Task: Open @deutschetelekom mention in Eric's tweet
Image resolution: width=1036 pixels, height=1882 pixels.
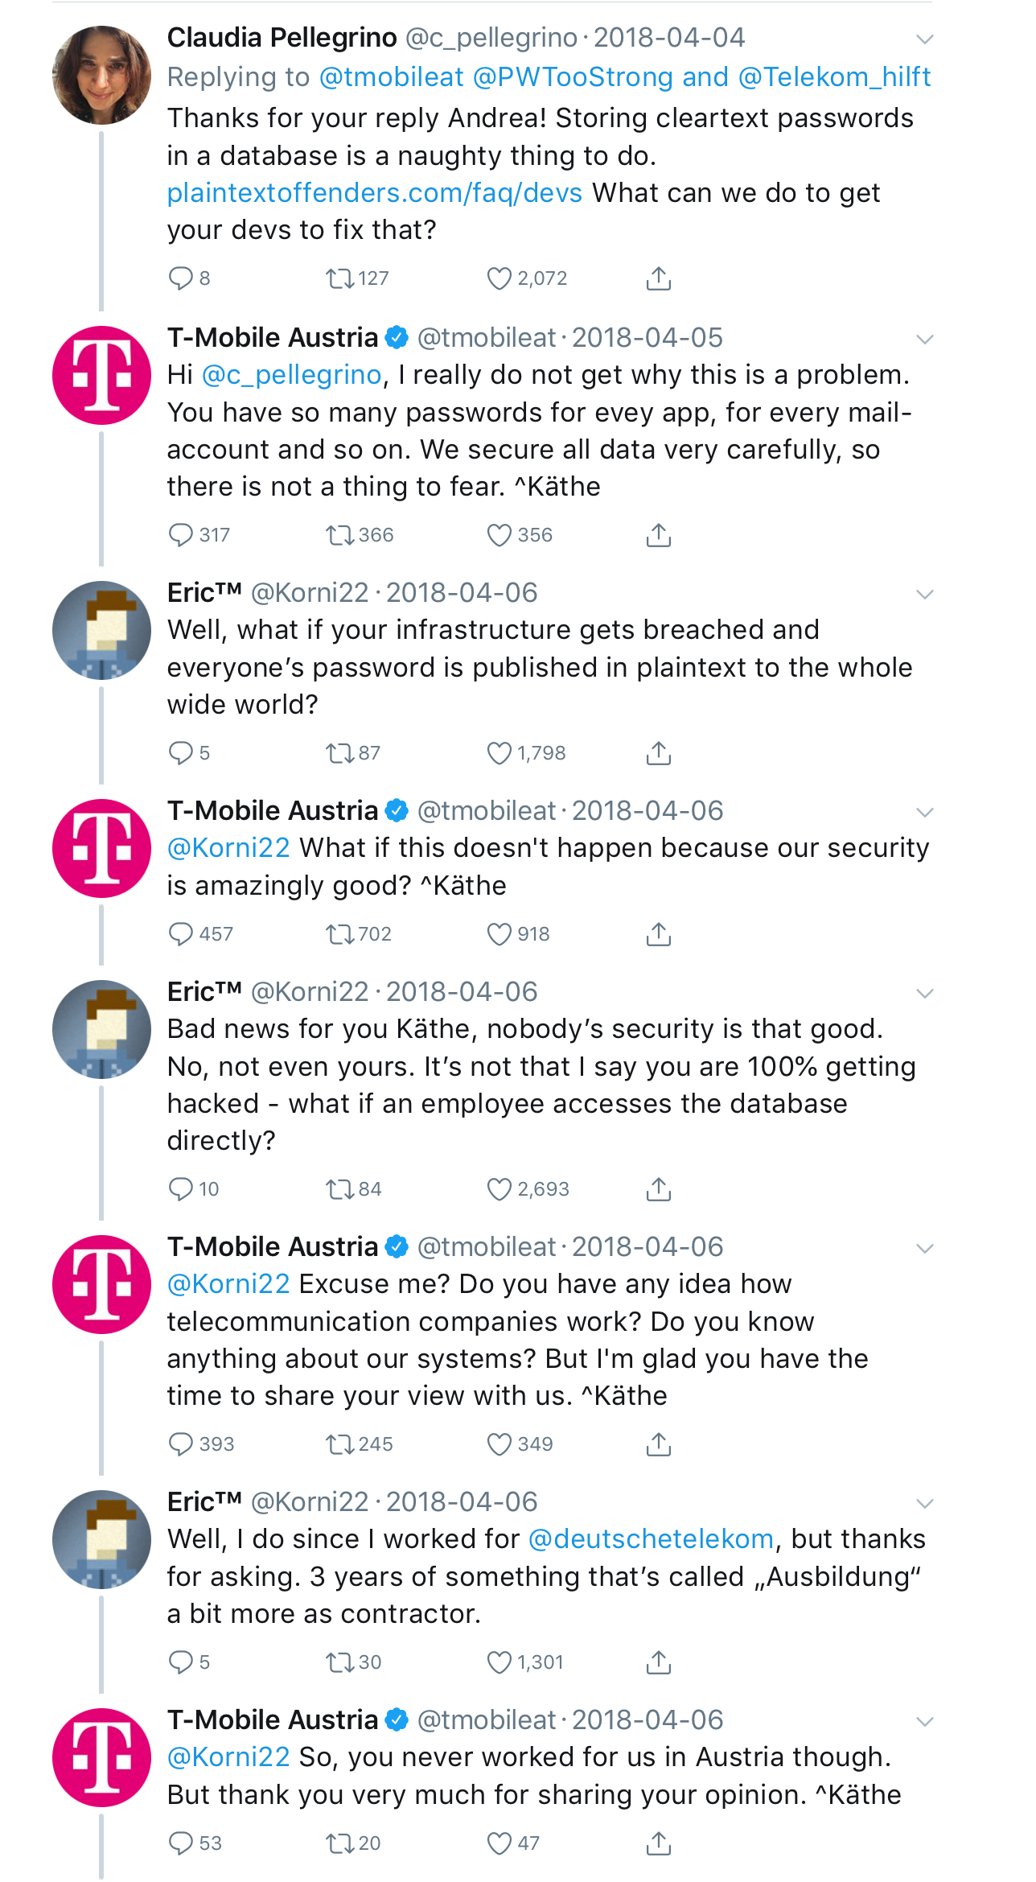Action: coord(651,1539)
